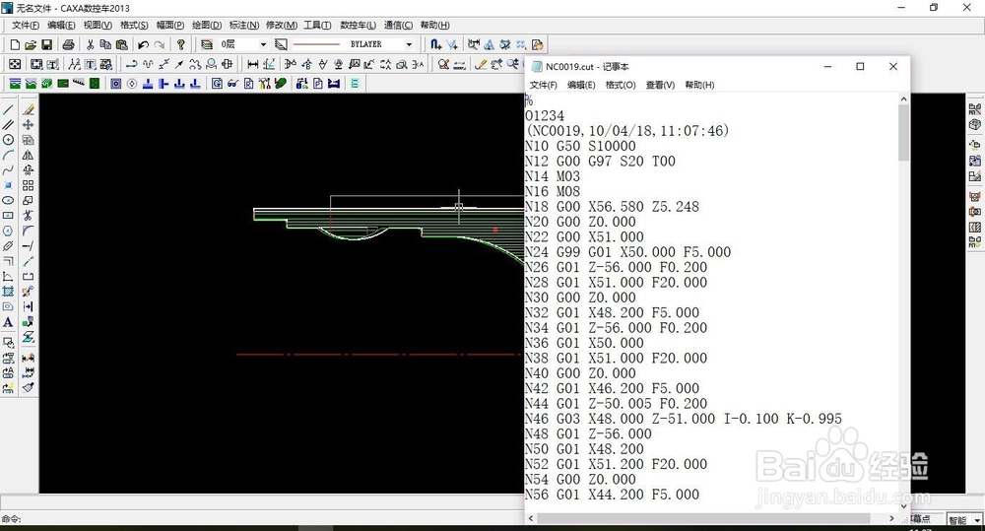
Task: Open a file with the folder icon
Action: click(31, 44)
